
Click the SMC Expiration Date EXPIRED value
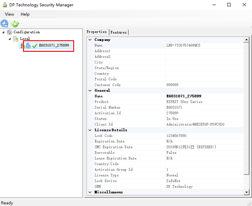point(191,147)
